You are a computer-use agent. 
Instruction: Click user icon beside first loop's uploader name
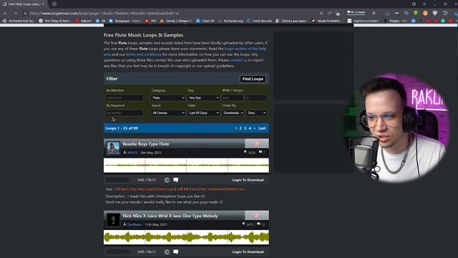click(125, 152)
